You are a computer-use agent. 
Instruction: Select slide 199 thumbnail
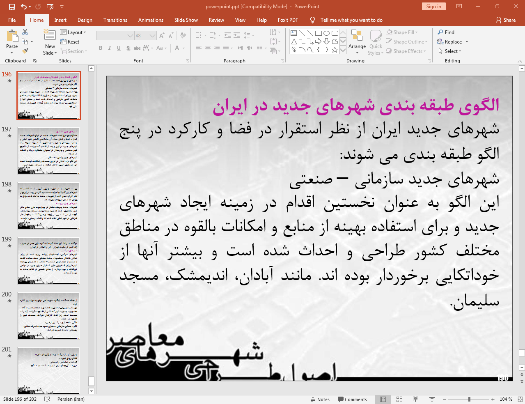[48, 260]
